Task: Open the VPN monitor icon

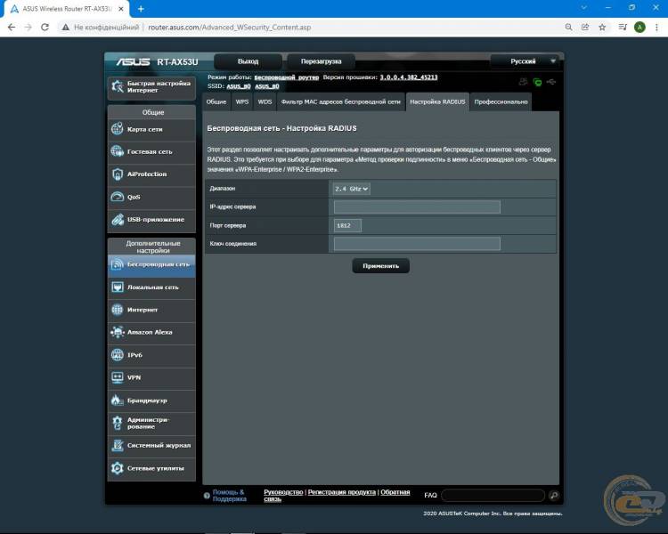Action: (118, 377)
